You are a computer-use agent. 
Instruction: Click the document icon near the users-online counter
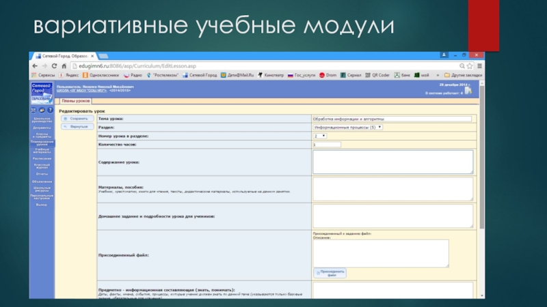(x=468, y=91)
